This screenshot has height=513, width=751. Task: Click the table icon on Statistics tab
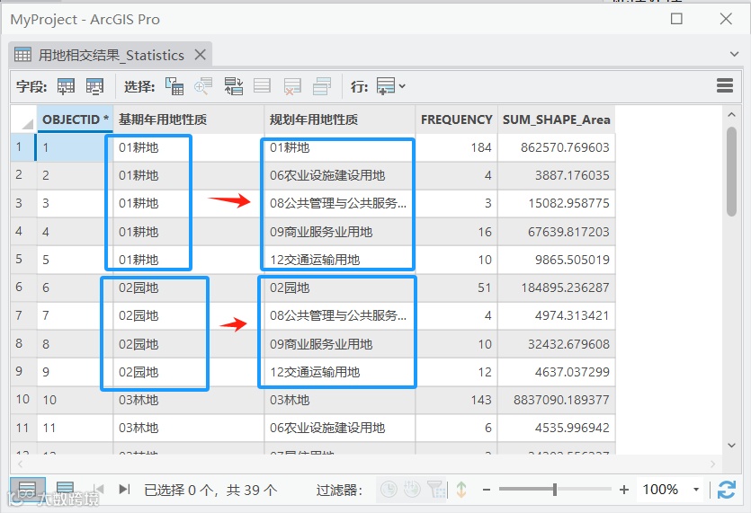pyautogui.click(x=22, y=55)
